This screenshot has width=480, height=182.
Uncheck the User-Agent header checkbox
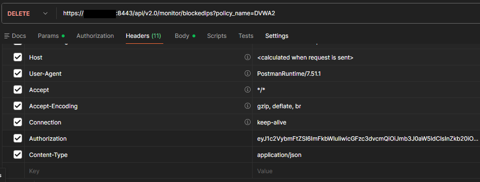click(x=18, y=73)
